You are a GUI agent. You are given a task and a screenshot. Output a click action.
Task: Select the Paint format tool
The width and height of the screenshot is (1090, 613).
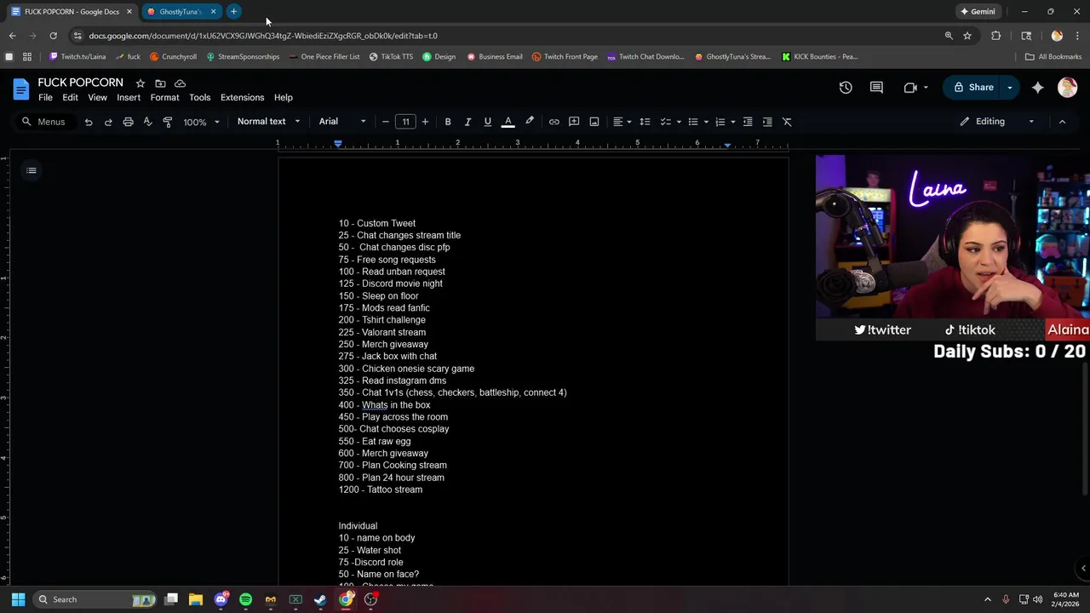pyautogui.click(x=167, y=122)
